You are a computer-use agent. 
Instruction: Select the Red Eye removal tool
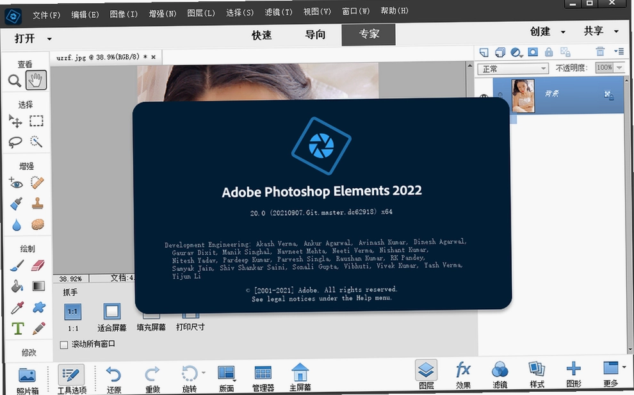coord(16,183)
